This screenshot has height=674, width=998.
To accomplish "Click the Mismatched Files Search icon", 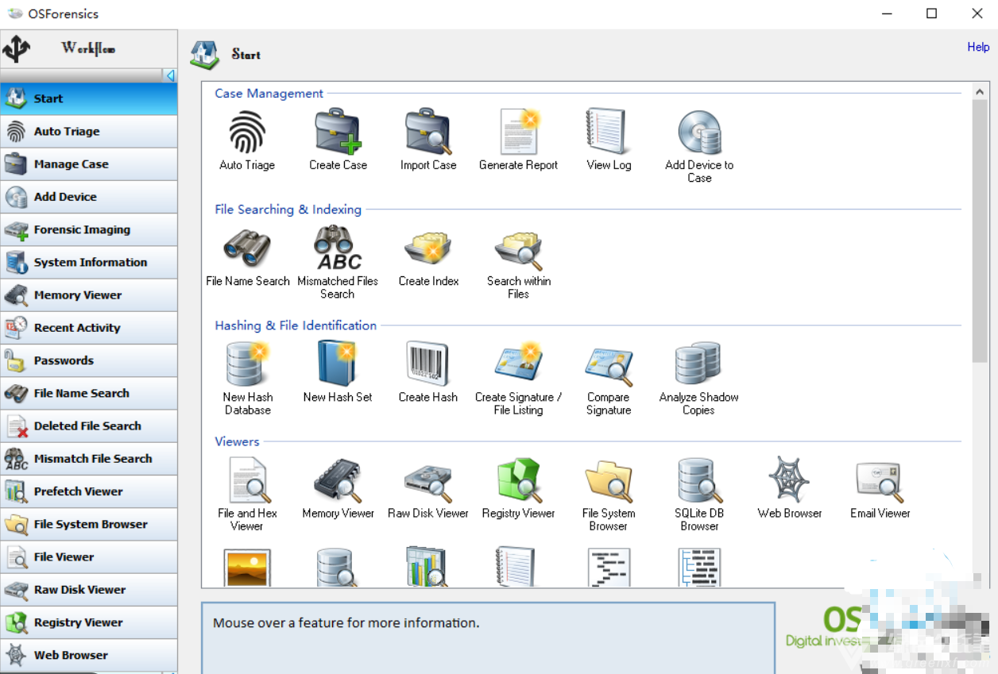I will point(338,248).
